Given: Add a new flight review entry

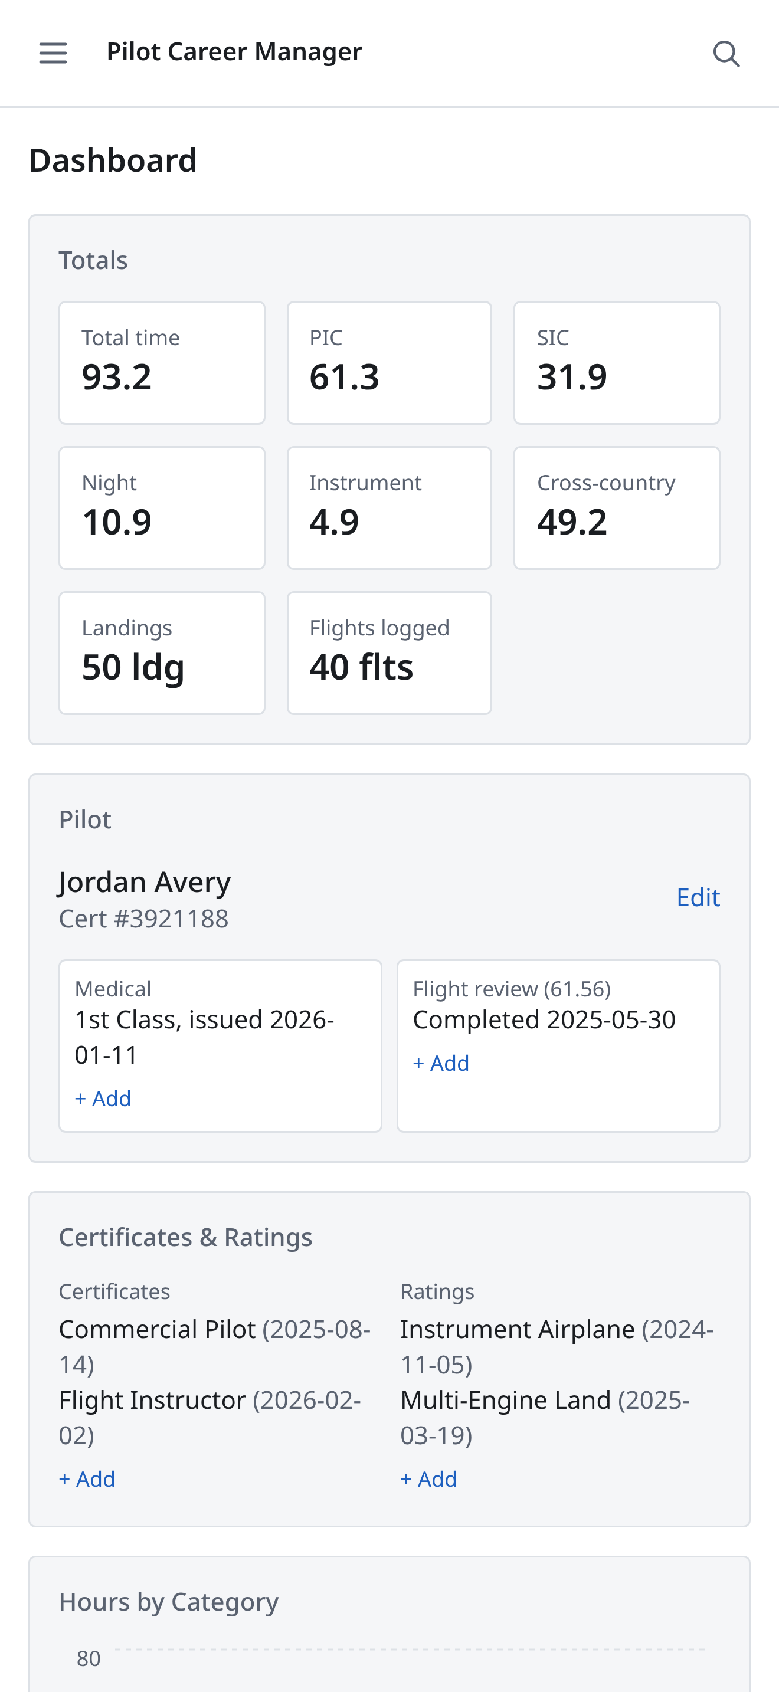Looking at the screenshot, I should 441,1063.
